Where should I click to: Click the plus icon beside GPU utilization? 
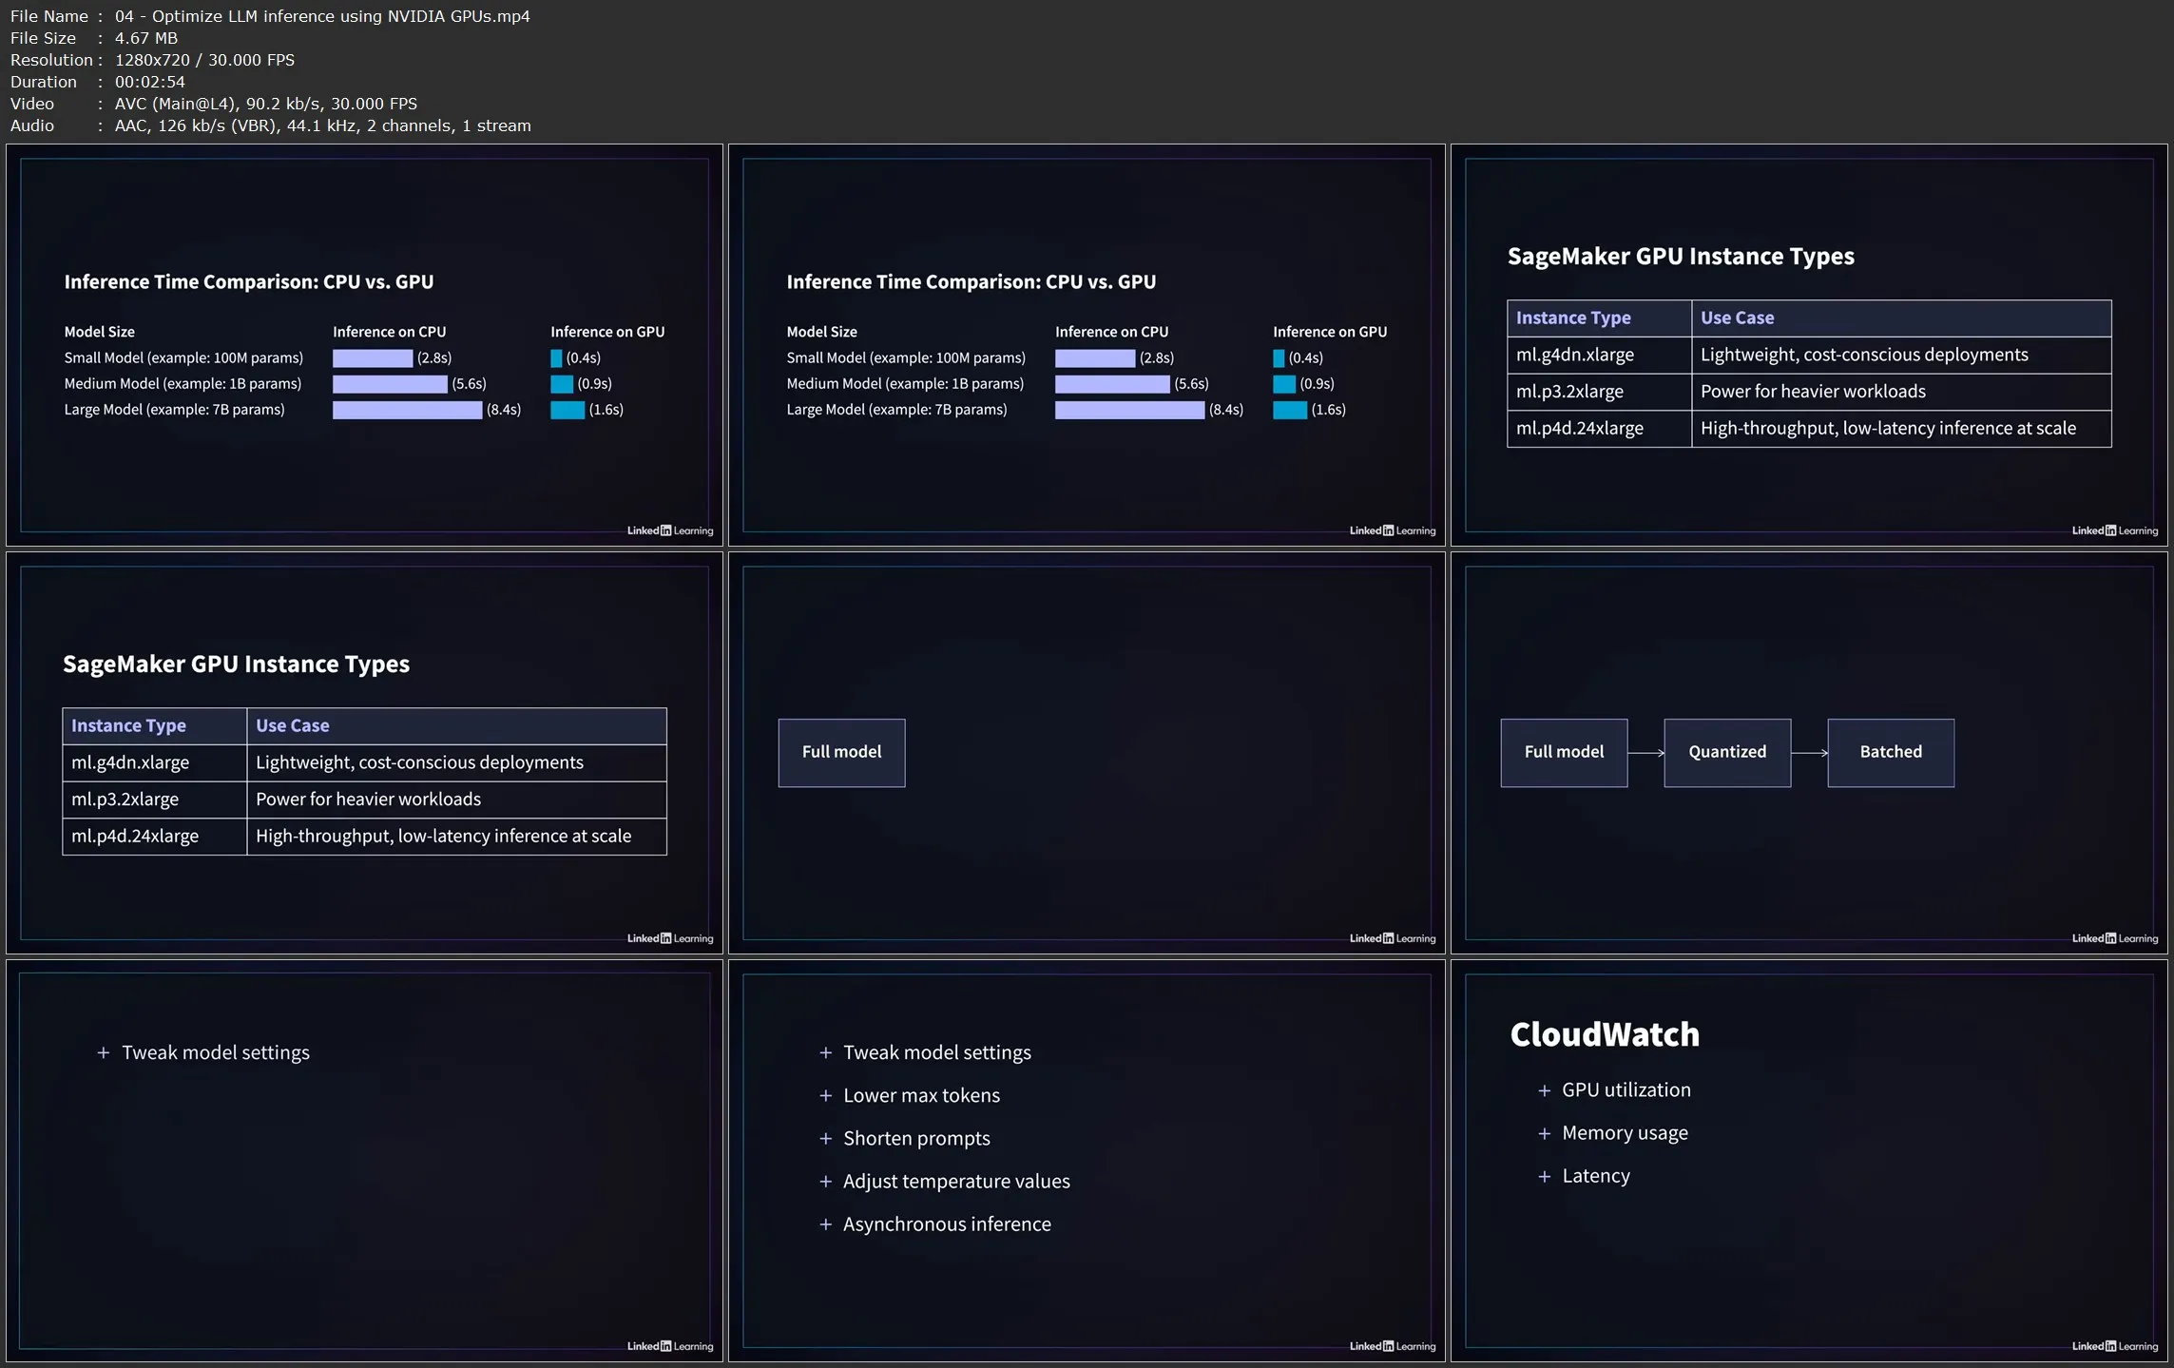click(1544, 1090)
